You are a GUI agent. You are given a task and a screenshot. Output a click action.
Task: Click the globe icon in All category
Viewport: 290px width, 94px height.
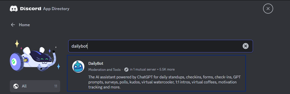tap(16, 86)
